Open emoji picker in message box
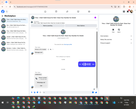Image resolution: width=136 pixels, height=109 pixels. pos(93,92)
